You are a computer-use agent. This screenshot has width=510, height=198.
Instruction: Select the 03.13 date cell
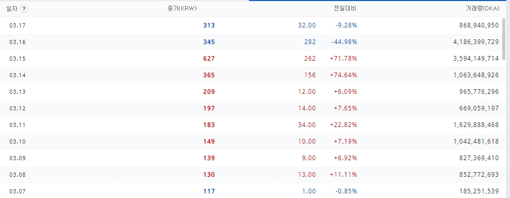click(18, 92)
